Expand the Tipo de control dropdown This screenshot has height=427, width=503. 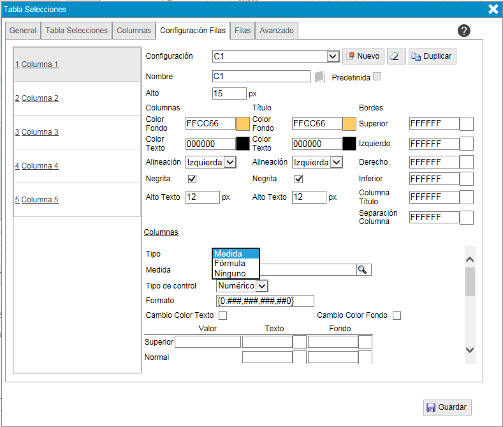click(x=262, y=286)
